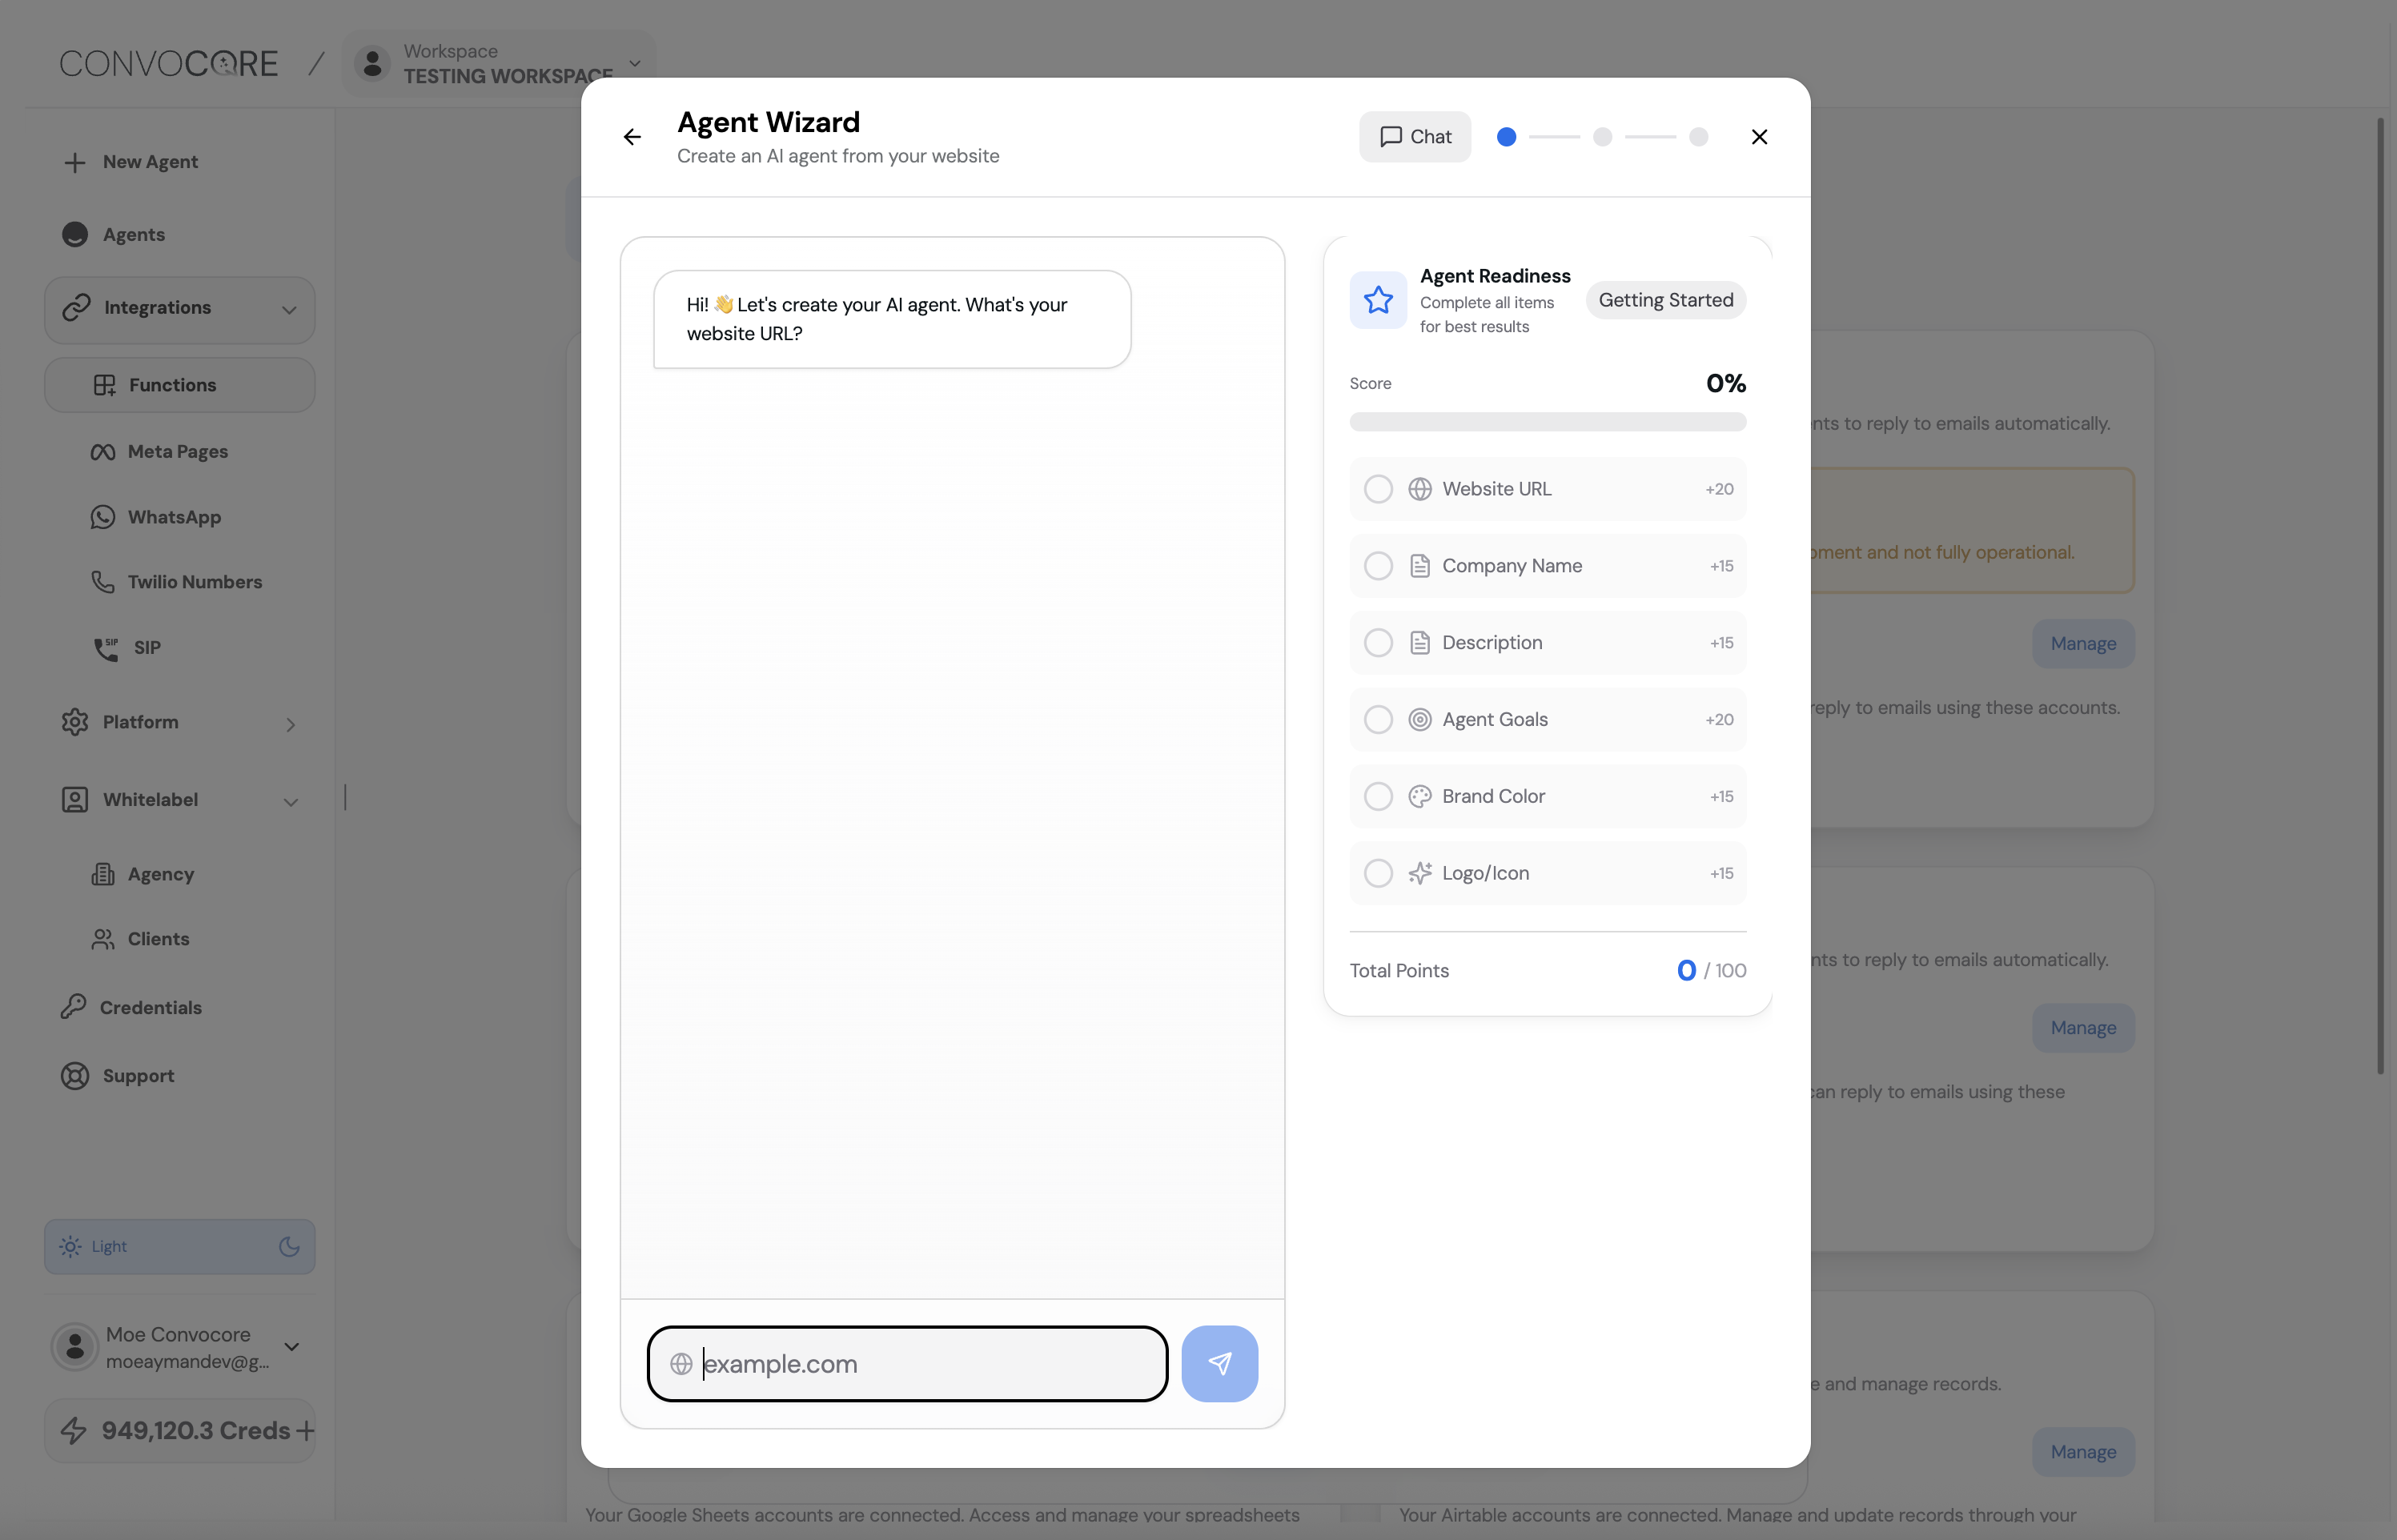Click the send paper-plane icon button
Screen dimensions: 2397x1540
click(1219, 1363)
